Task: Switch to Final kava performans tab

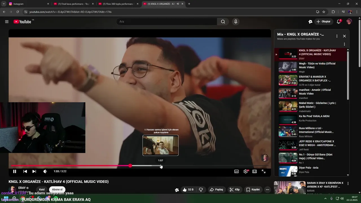Action: tap(74, 4)
